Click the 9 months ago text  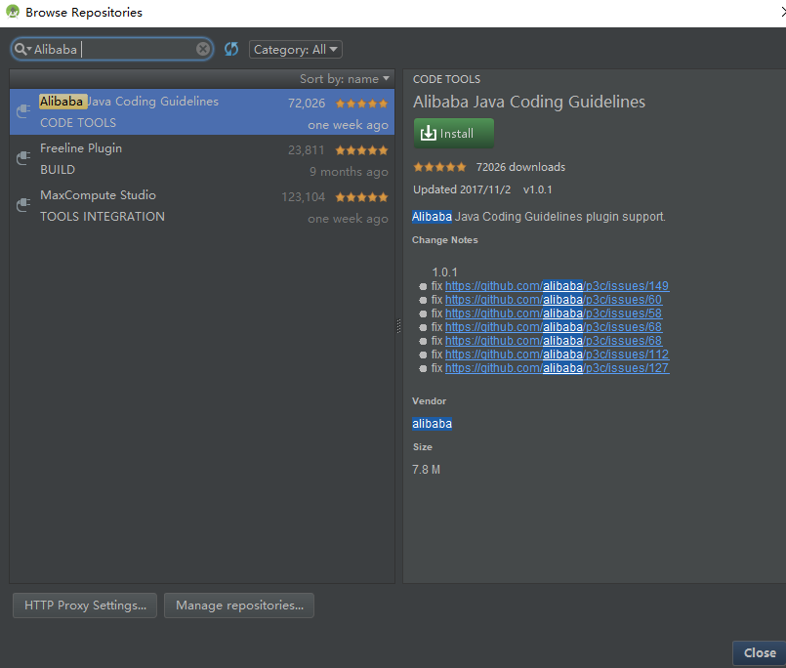[x=349, y=172]
